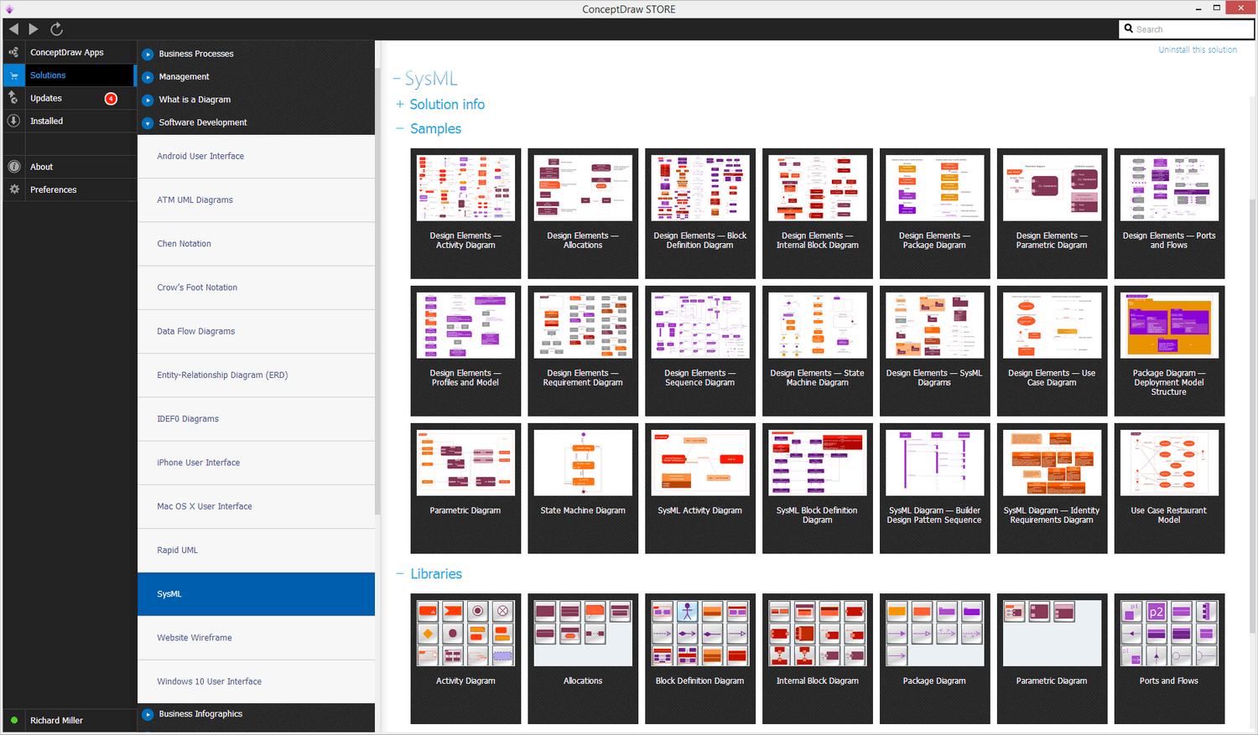The height and width of the screenshot is (735, 1258).
Task: Click the forward navigation arrow
Action: click(34, 28)
